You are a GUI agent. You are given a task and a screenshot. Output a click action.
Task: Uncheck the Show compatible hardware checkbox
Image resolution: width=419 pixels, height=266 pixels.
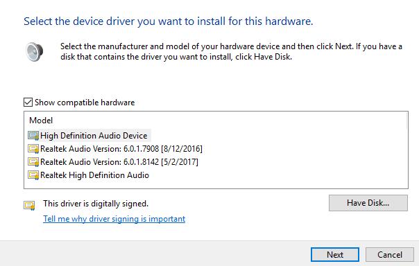click(x=28, y=103)
